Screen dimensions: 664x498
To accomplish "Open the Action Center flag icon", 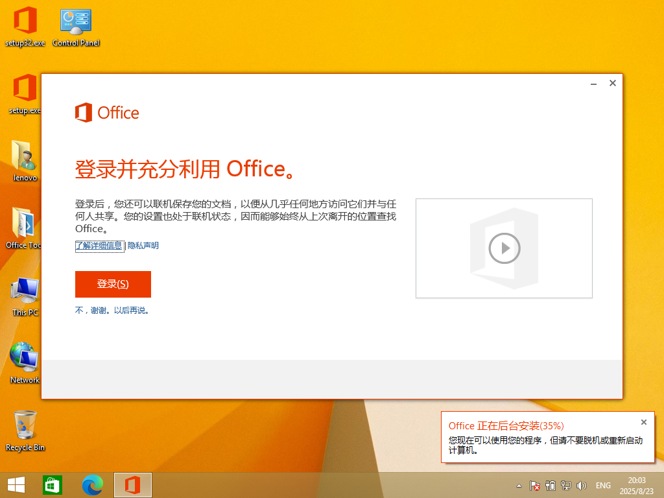I will (535, 485).
